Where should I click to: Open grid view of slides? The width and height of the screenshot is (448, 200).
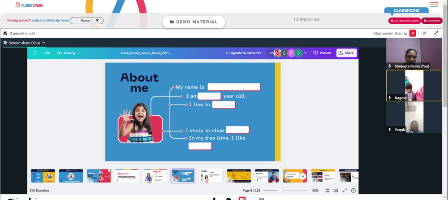[336, 191]
